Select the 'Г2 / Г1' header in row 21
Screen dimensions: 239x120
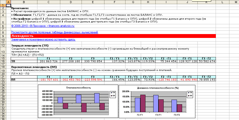tap(115, 77)
